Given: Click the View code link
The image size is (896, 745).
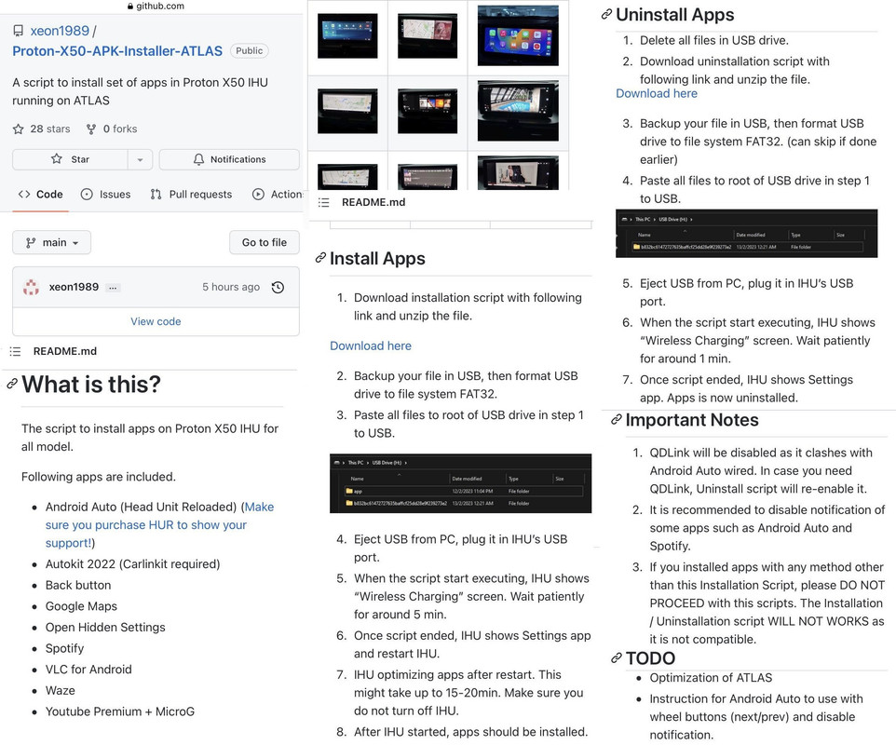Looking at the screenshot, I should [156, 321].
